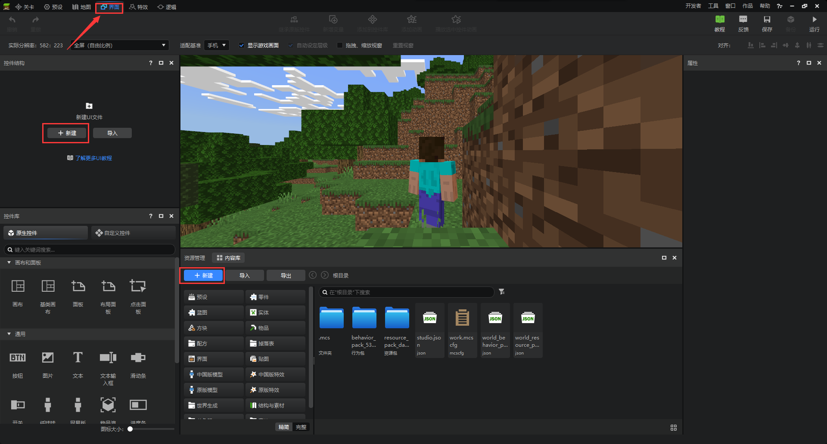Choose the 方块 block resource category

point(214,328)
